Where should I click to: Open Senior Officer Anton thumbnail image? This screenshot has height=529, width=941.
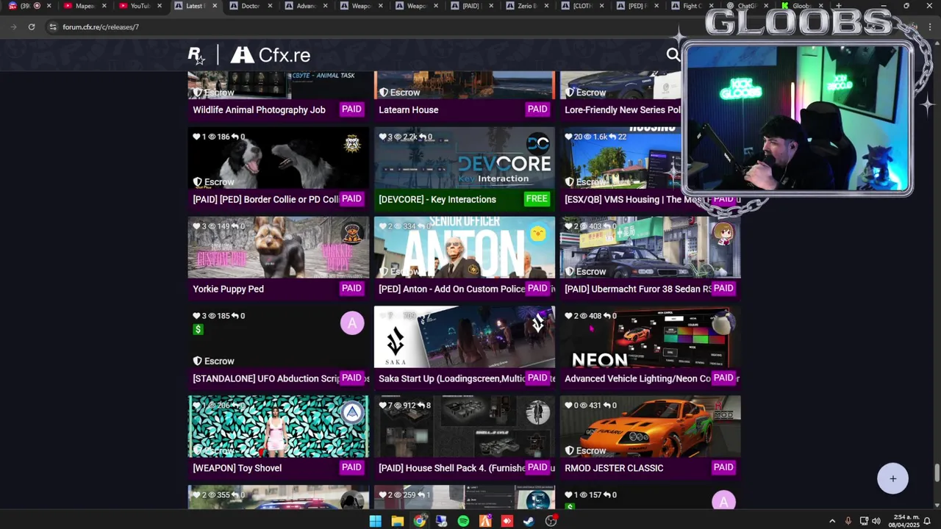pos(464,248)
